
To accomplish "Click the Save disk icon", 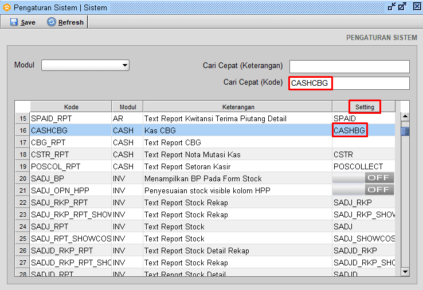I will click(14, 22).
